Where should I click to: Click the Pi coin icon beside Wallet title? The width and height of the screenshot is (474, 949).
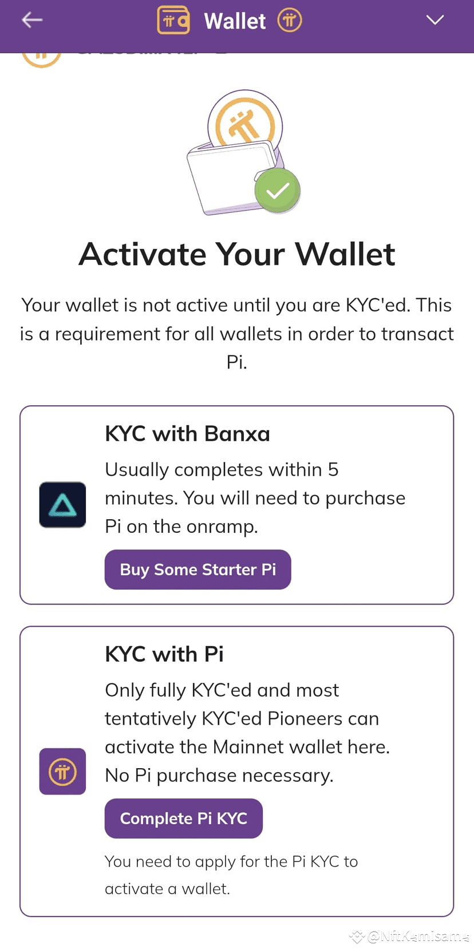pyautogui.click(x=290, y=21)
